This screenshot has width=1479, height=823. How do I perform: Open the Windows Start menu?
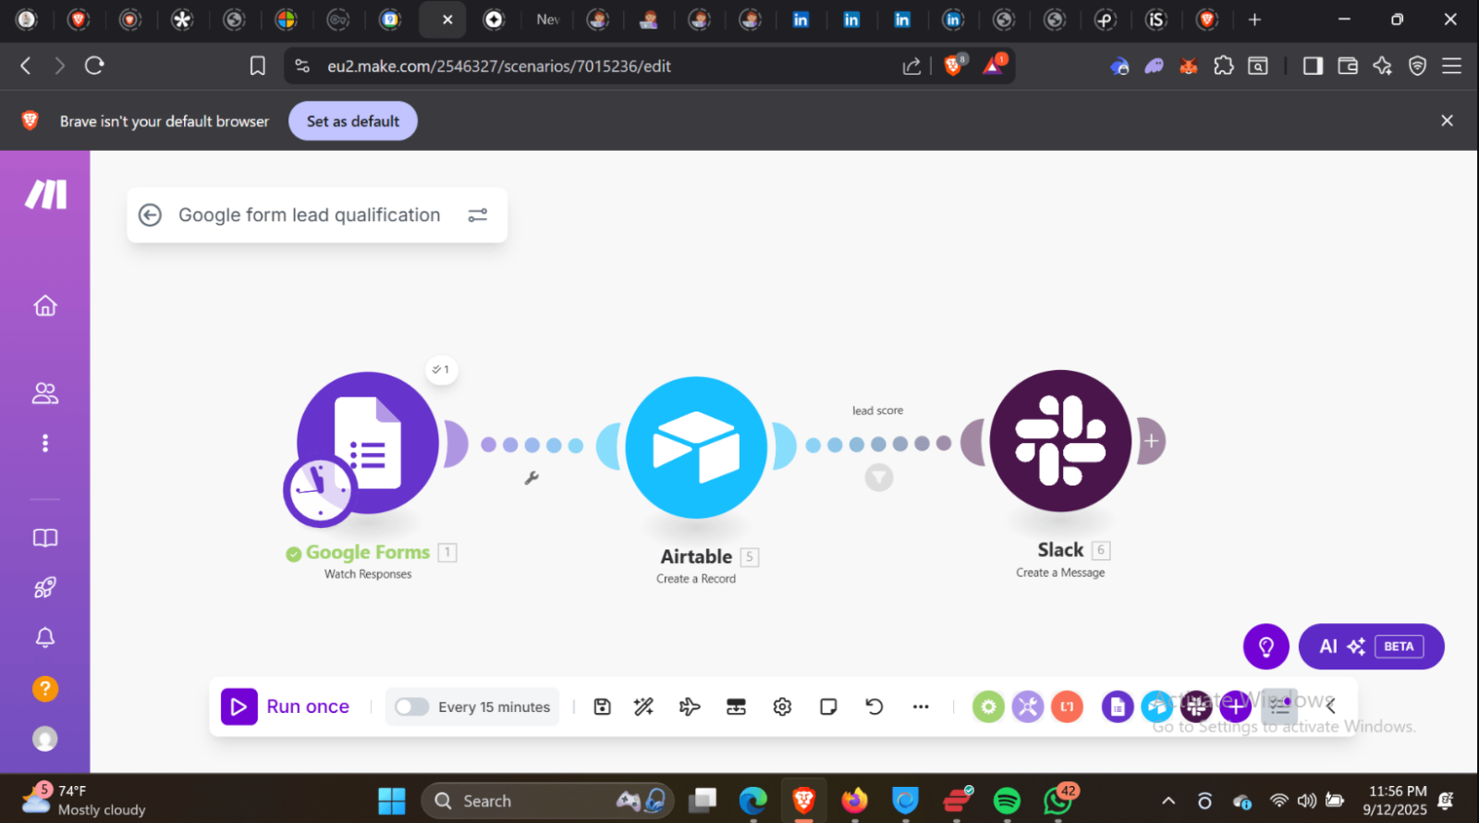click(392, 801)
